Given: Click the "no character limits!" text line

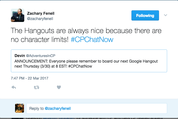Looking at the screenshot, I should click(40, 39).
